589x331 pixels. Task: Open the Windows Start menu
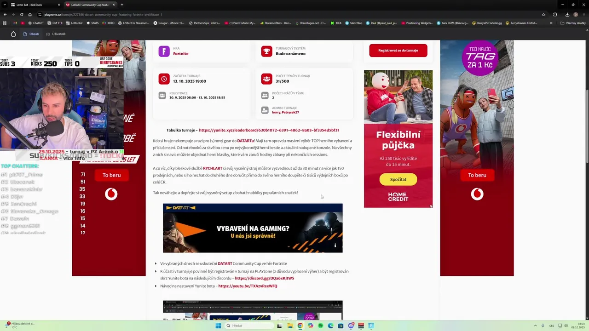218,325
